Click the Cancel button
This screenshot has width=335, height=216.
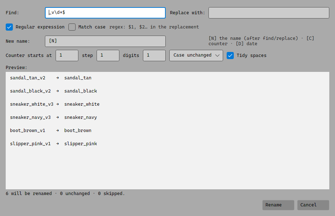[x=313, y=205]
